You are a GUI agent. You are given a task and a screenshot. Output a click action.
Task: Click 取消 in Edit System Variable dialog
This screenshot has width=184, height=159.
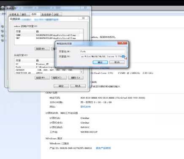coord(117,62)
